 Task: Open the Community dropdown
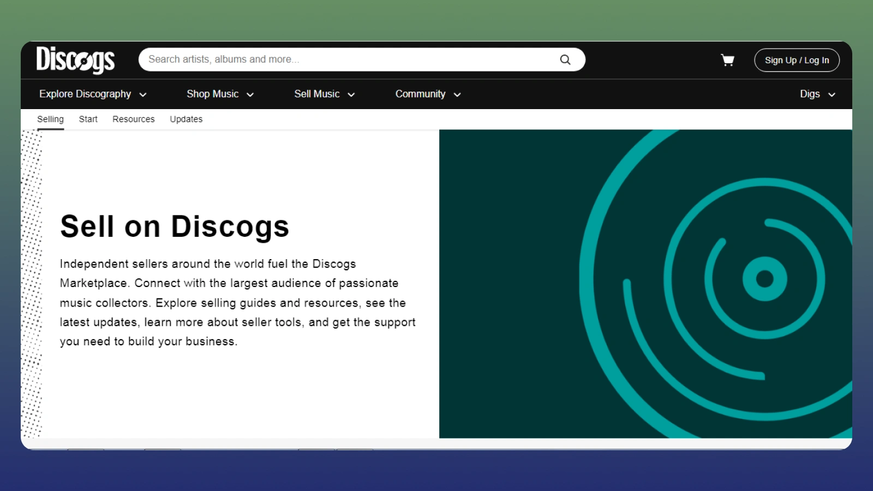[x=428, y=94]
